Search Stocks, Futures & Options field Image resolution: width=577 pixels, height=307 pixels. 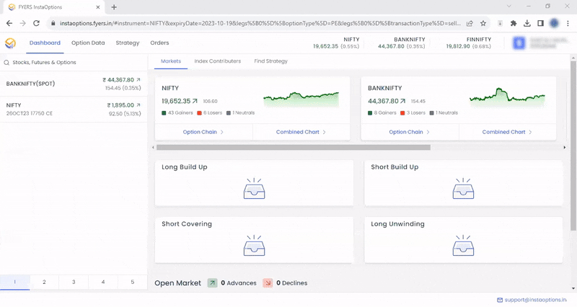tap(74, 63)
